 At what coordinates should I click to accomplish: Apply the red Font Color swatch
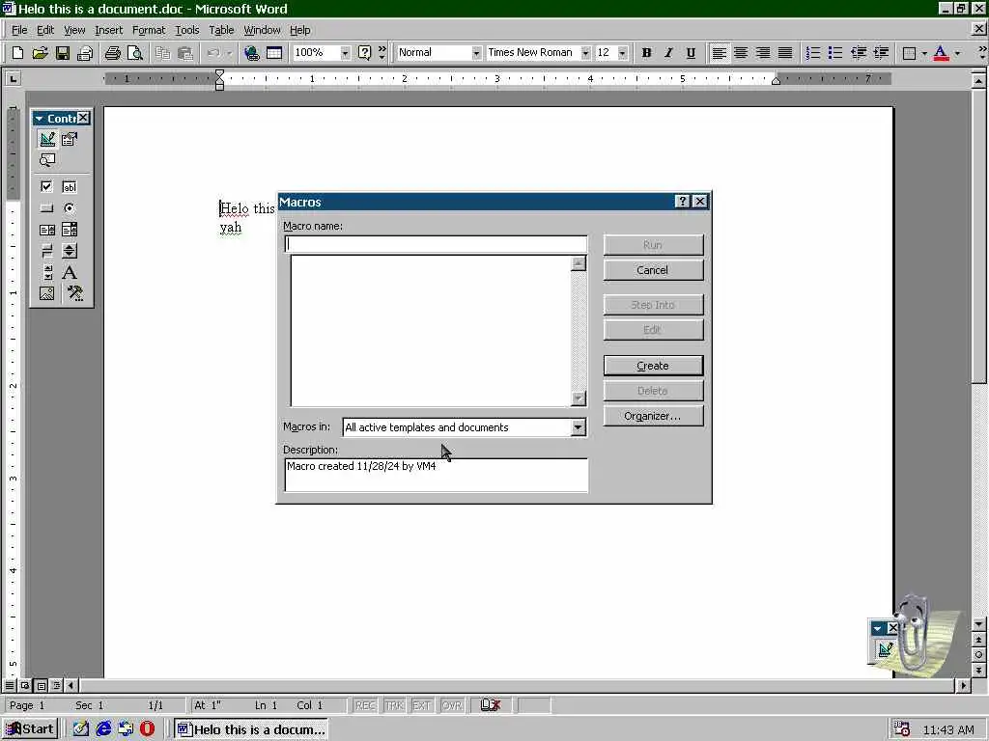[941, 53]
